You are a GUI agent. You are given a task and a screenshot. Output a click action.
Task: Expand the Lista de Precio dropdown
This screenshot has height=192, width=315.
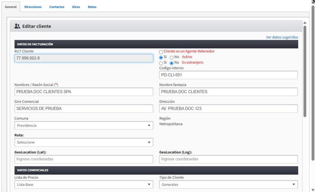click(x=84, y=185)
